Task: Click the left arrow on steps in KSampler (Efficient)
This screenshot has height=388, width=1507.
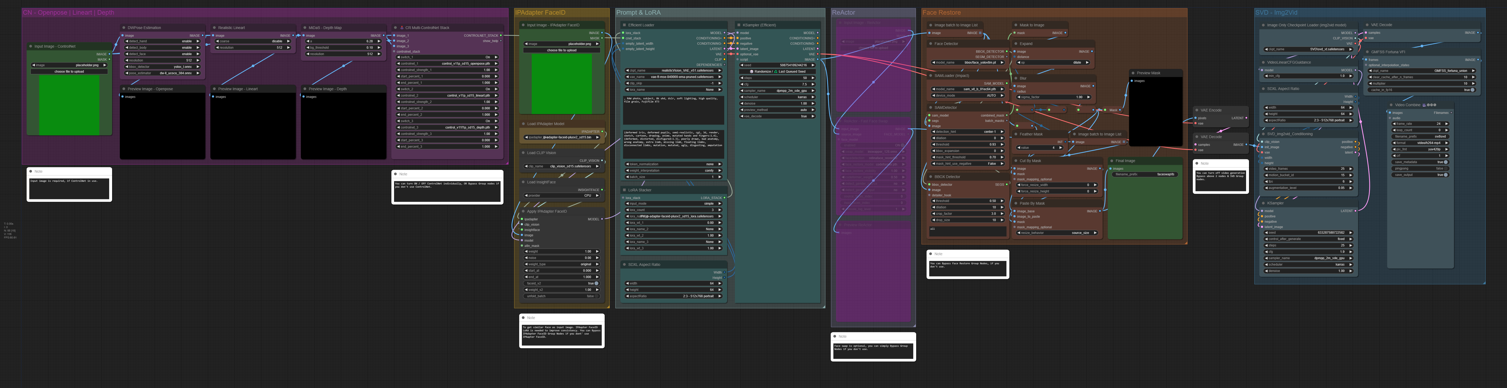Action: pyautogui.click(x=742, y=78)
